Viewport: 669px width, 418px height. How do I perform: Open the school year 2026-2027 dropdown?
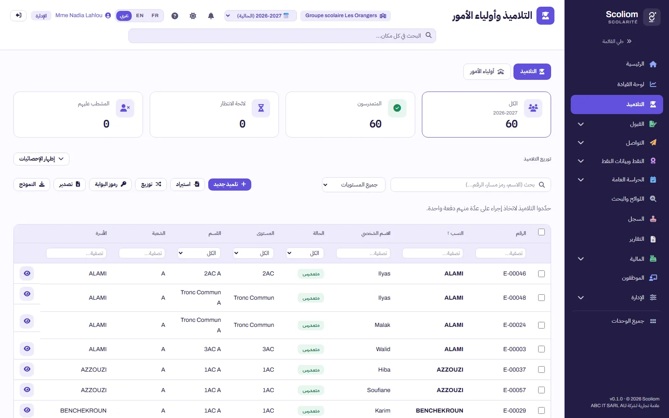pos(260,16)
